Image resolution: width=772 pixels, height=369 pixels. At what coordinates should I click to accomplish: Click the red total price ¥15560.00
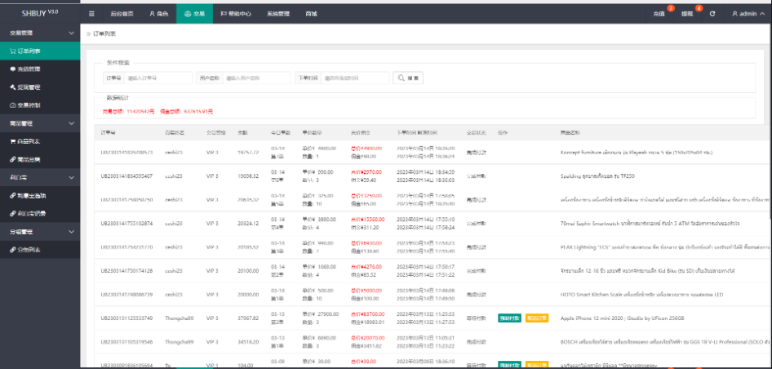pos(367,220)
